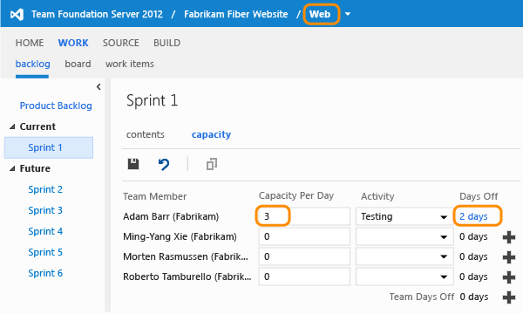Open the Product Backlog link
523x314 pixels.
coord(56,106)
